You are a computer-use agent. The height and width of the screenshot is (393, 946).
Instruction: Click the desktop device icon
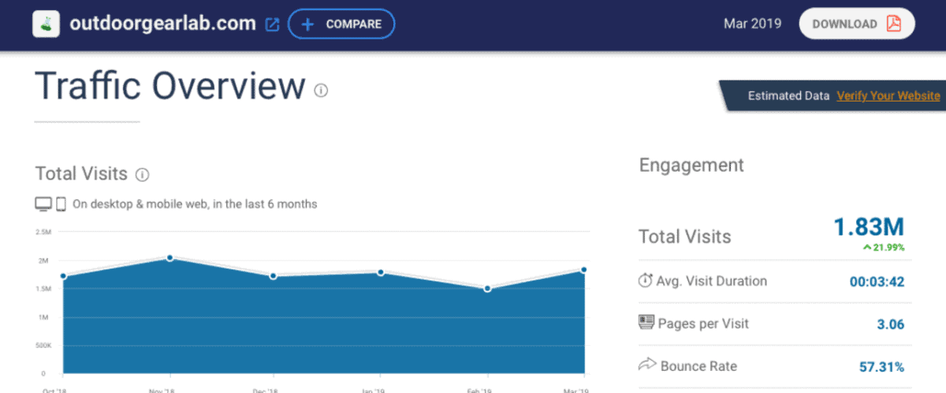coord(43,204)
